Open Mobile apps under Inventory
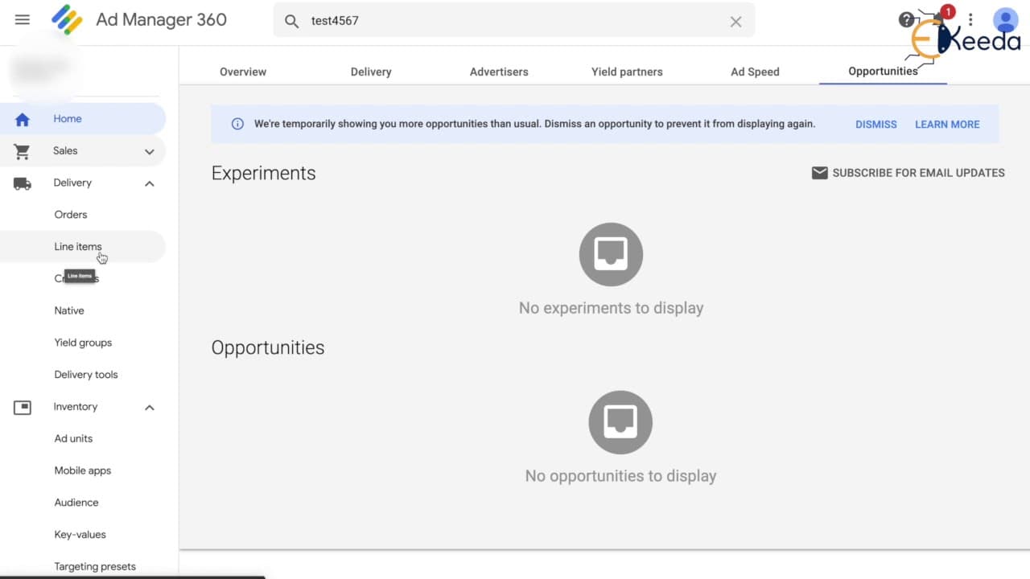The height and width of the screenshot is (579, 1030). point(83,470)
